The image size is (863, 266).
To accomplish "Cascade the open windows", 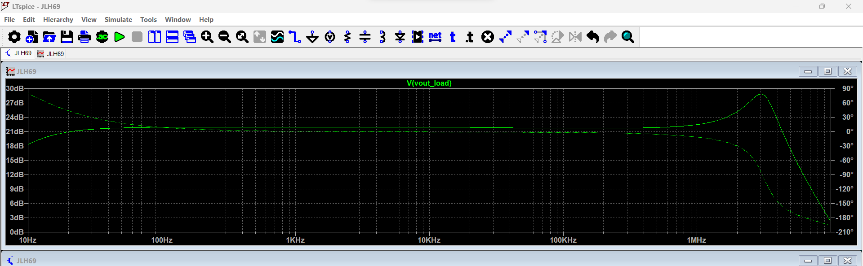I will tap(190, 37).
